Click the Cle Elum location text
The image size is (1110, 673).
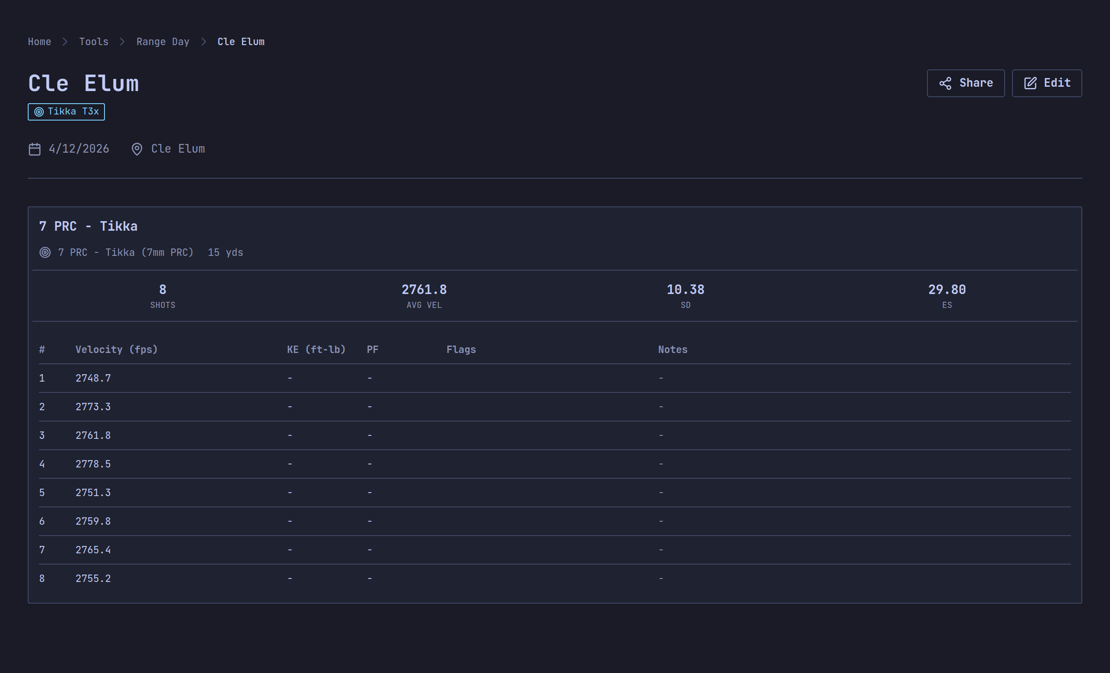tap(178, 149)
